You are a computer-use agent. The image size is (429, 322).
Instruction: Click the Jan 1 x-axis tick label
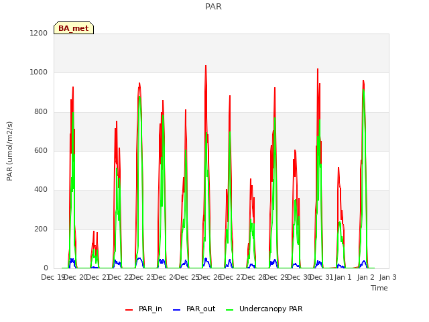click(343, 277)
